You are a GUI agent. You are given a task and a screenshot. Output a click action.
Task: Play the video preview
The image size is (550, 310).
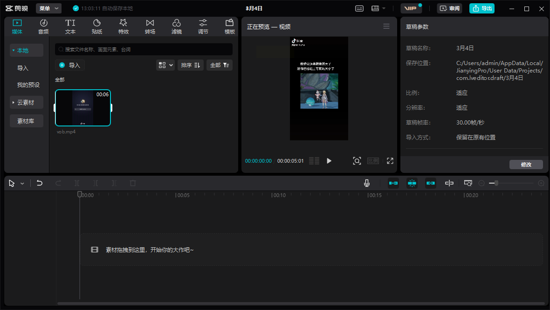coord(329,161)
